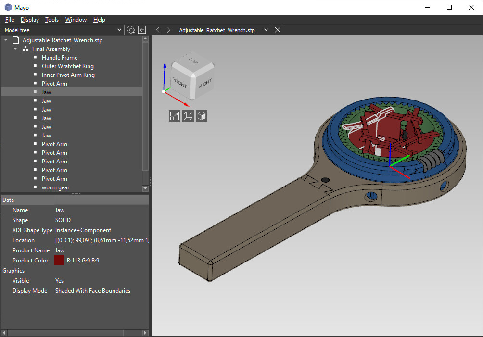
Task: Open the Help menu
Action: coord(99,20)
